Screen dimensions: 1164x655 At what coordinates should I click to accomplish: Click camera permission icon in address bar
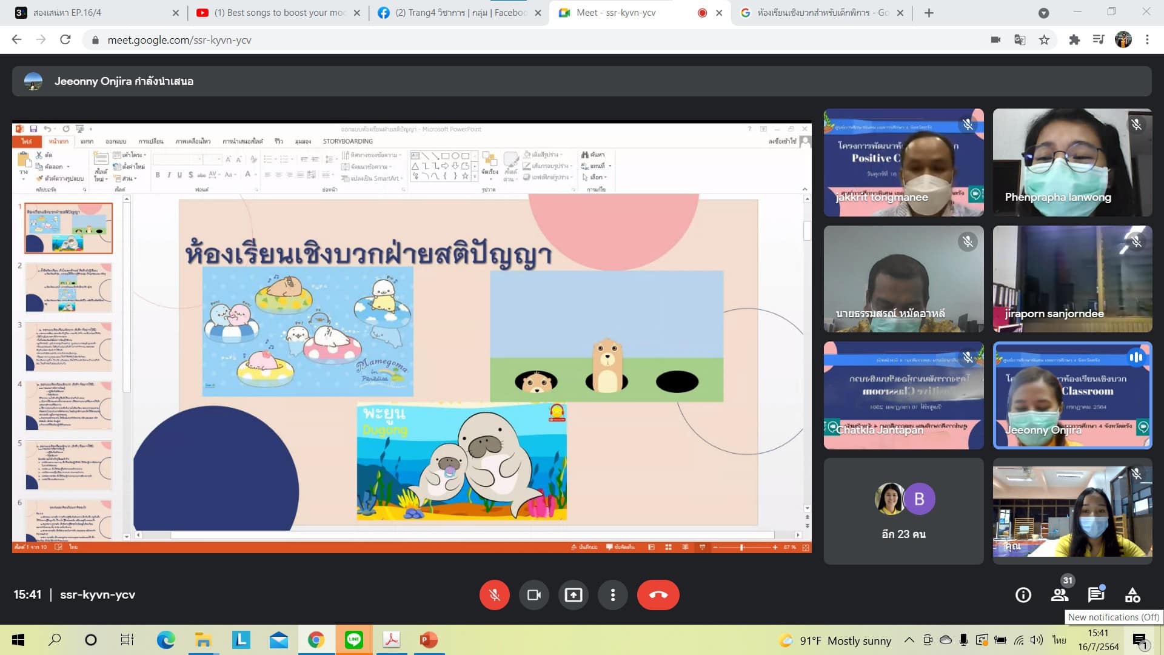coord(995,40)
